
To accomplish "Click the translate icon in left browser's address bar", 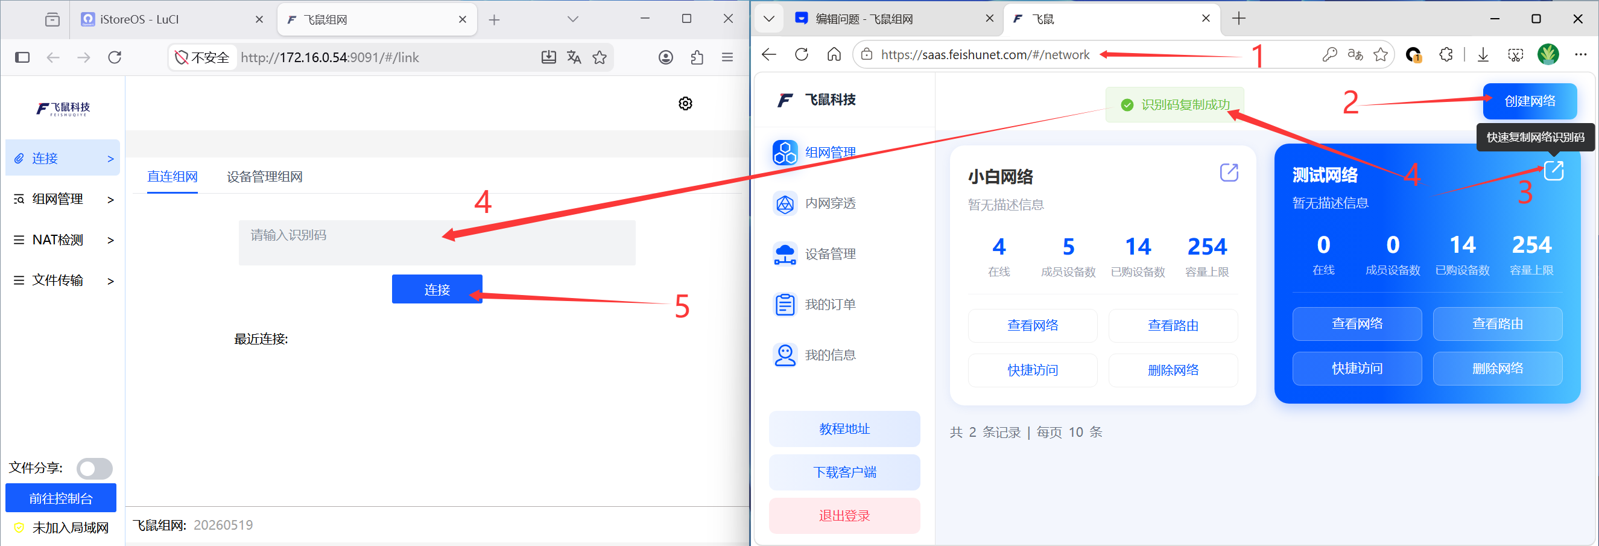I will tap(574, 57).
